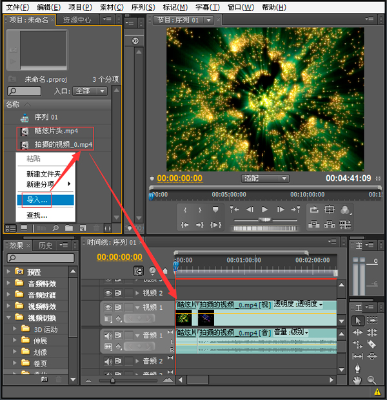The image size is (387, 400).
Task: Switch project panel to list view
Action: coord(11,228)
